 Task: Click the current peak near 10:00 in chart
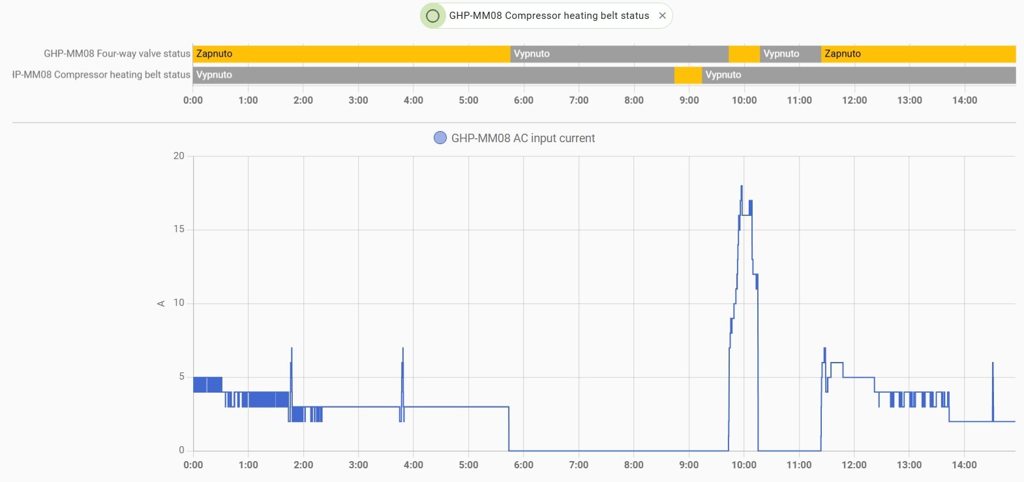(x=742, y=188)
